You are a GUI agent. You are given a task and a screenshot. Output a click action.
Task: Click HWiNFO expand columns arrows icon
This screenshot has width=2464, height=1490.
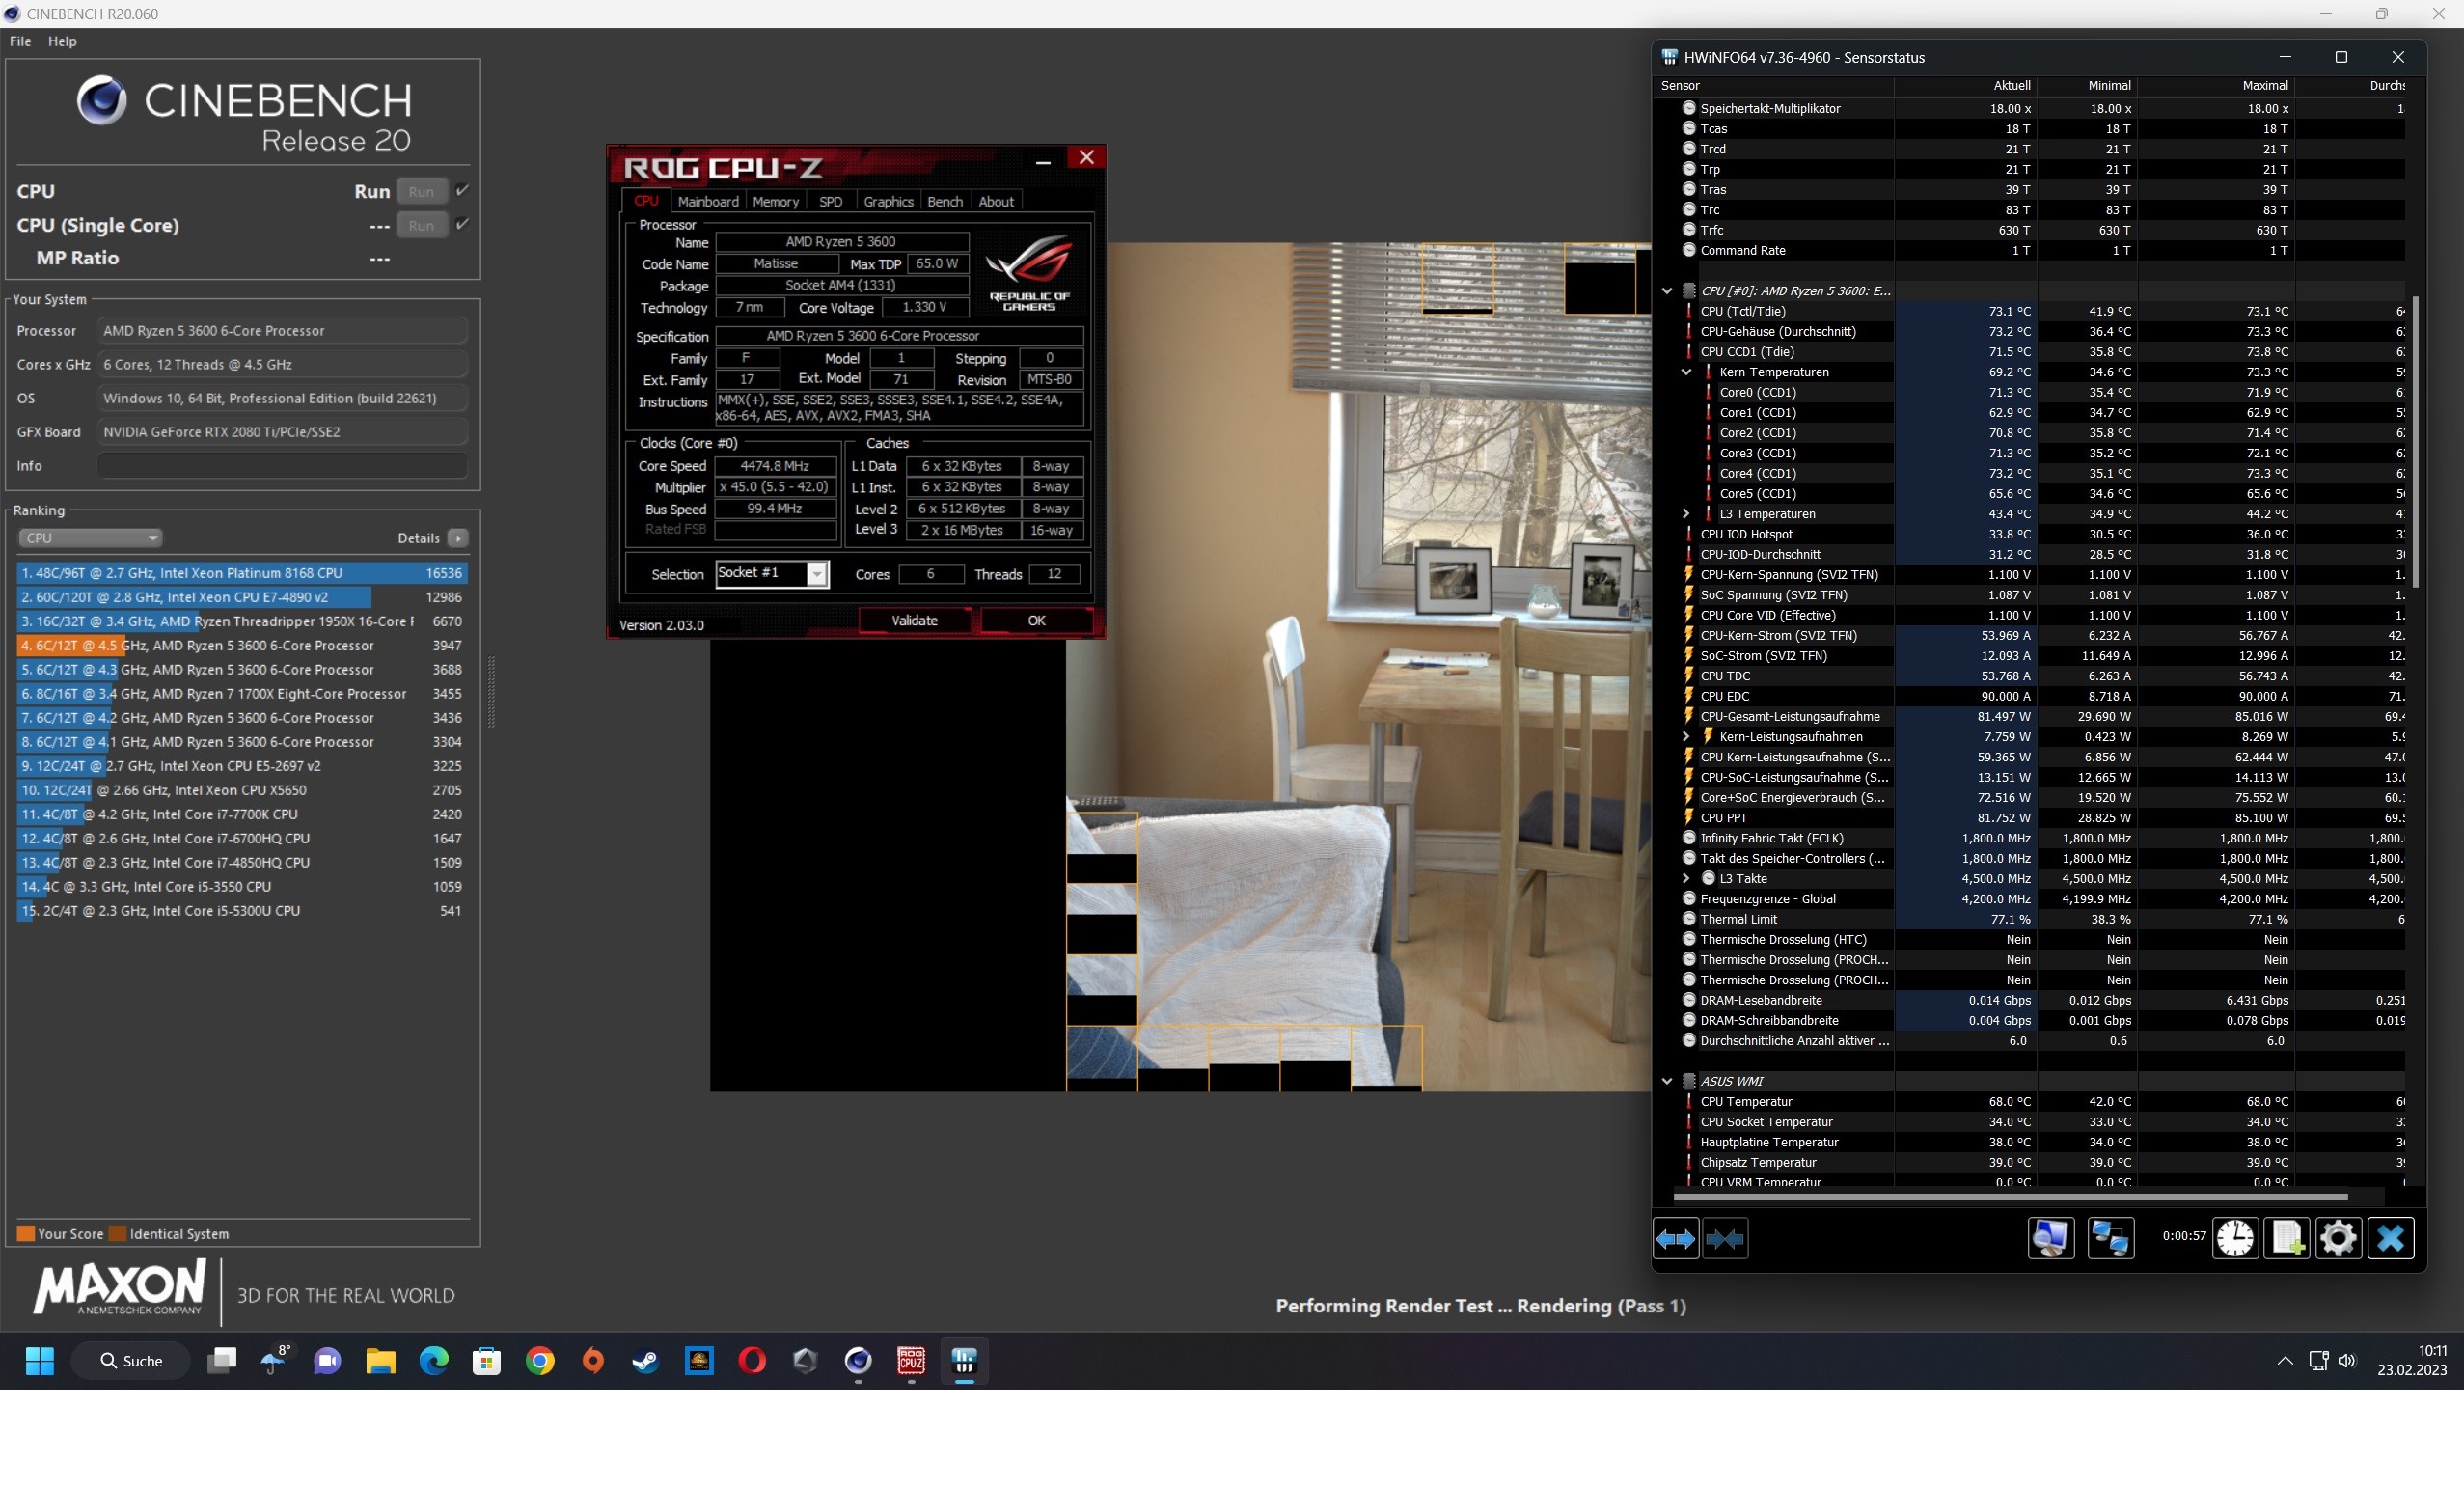pos(1676,1239)
